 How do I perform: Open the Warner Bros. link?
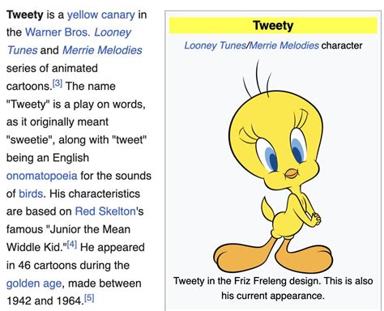tap(57, 32)
